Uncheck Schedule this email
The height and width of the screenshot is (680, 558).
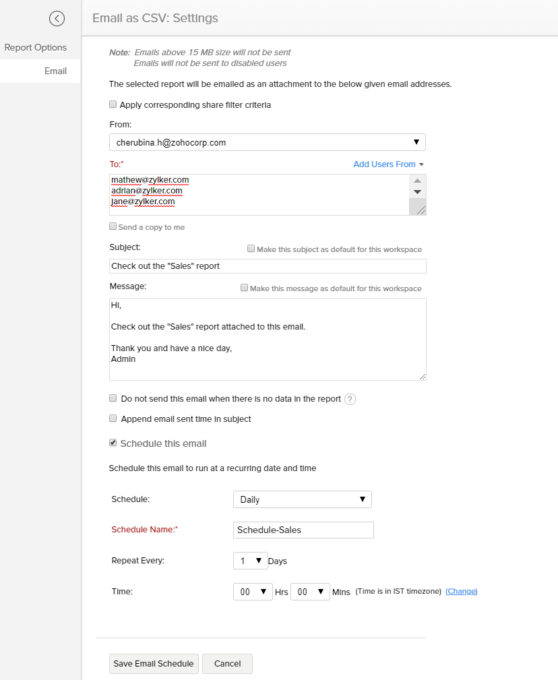click(x=113, y=443)
